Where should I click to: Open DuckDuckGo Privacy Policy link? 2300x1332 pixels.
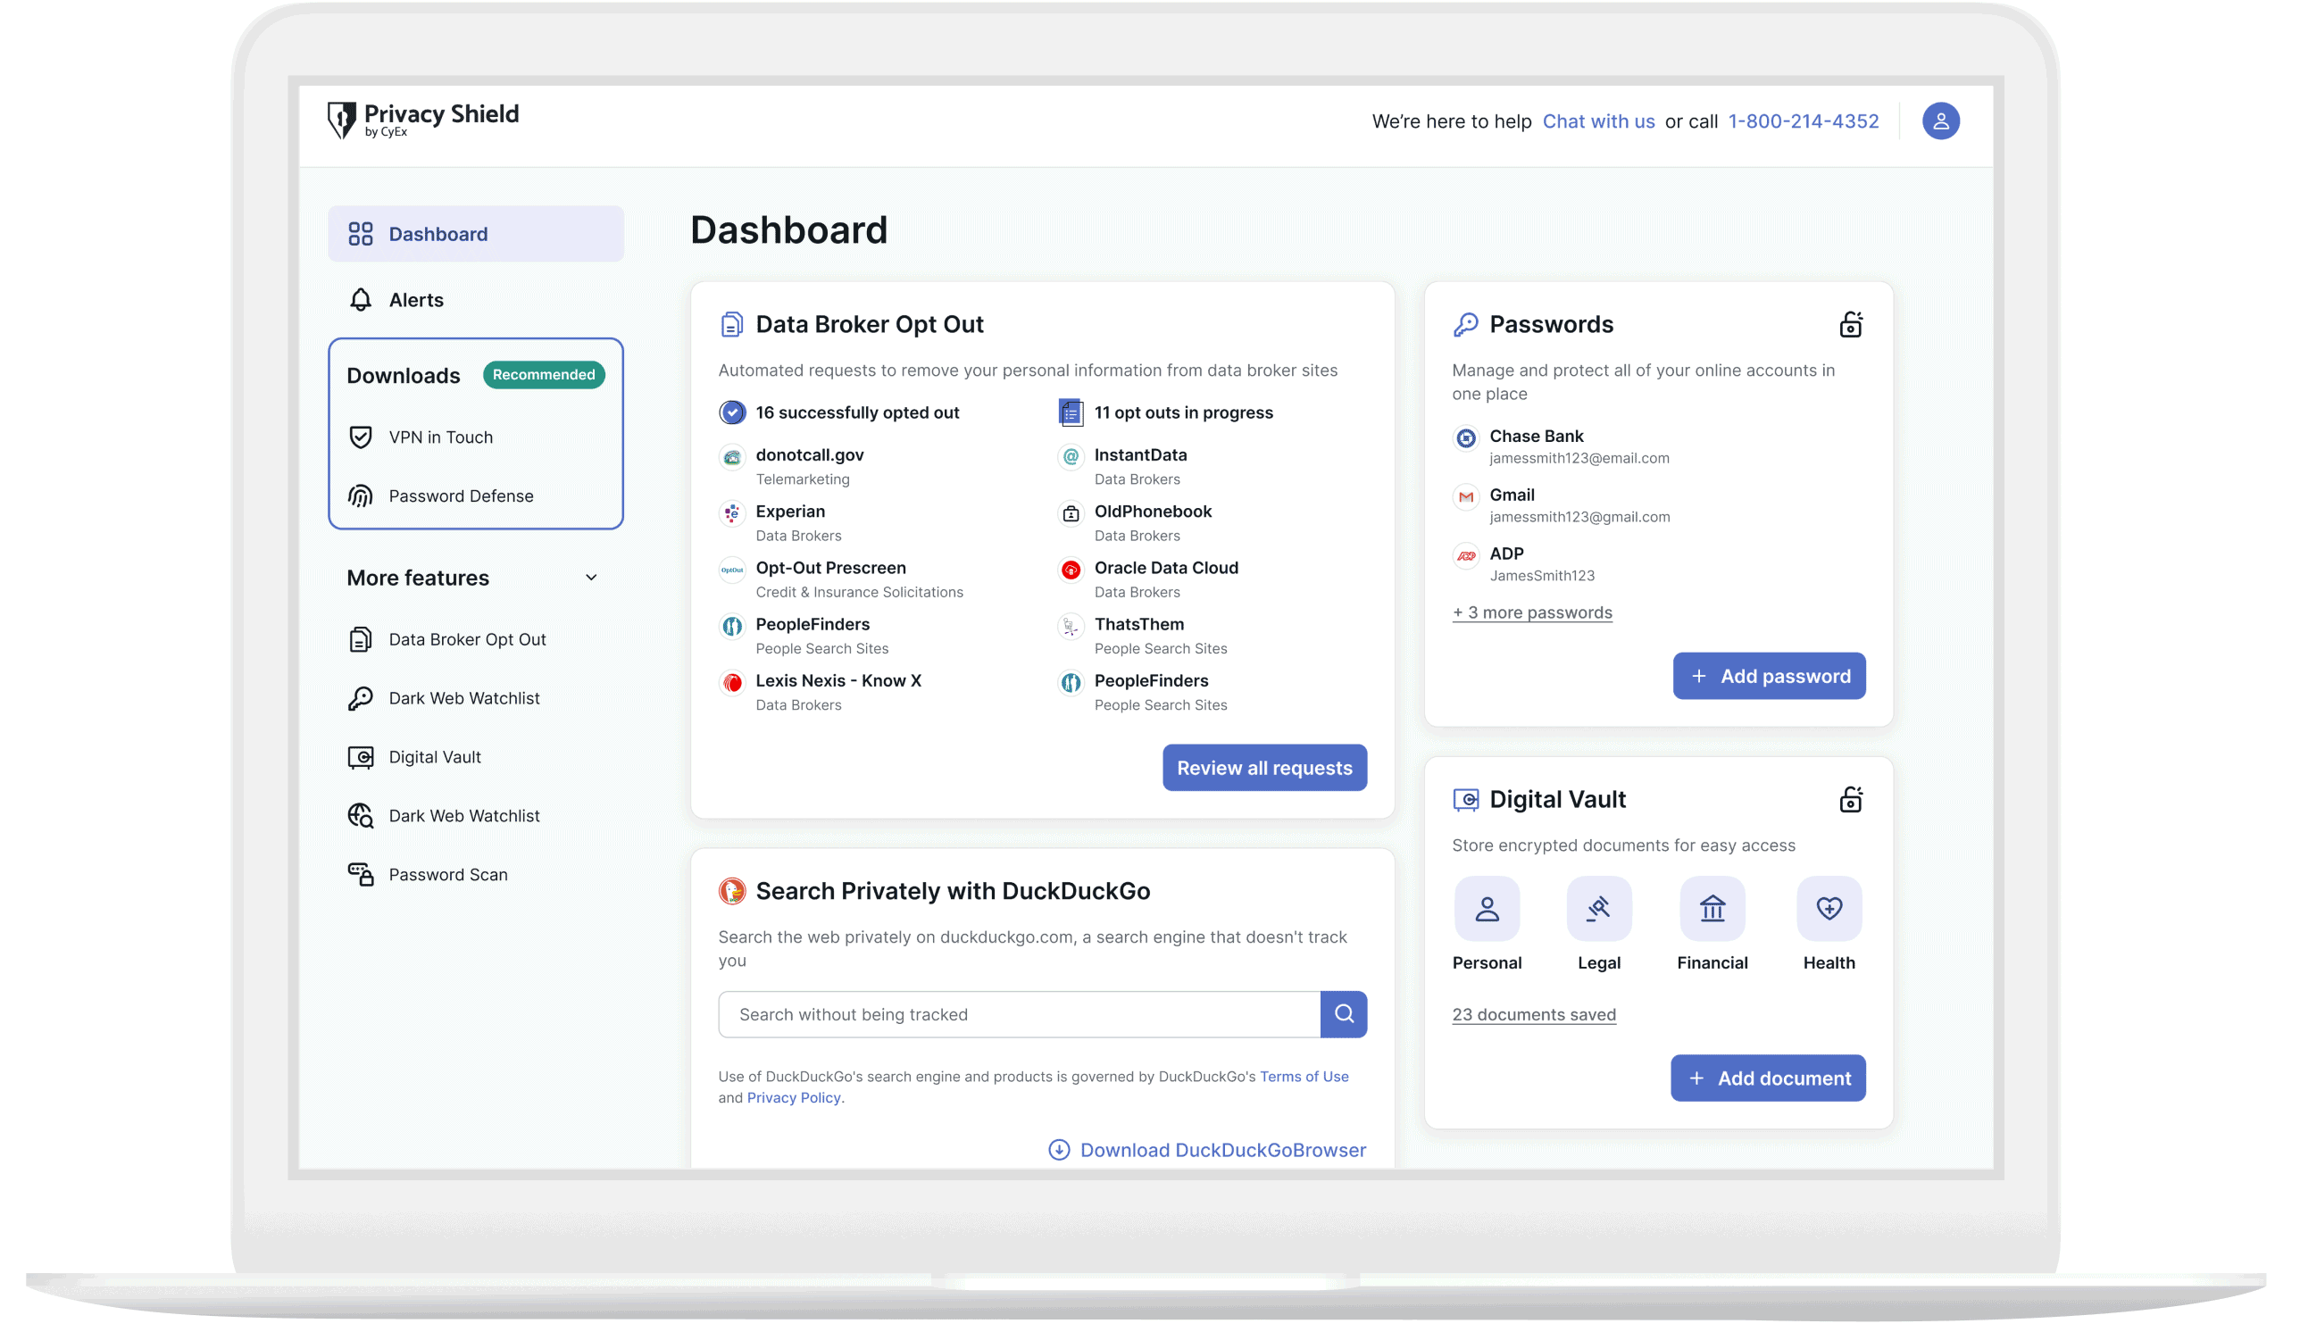click(794, 1097)
